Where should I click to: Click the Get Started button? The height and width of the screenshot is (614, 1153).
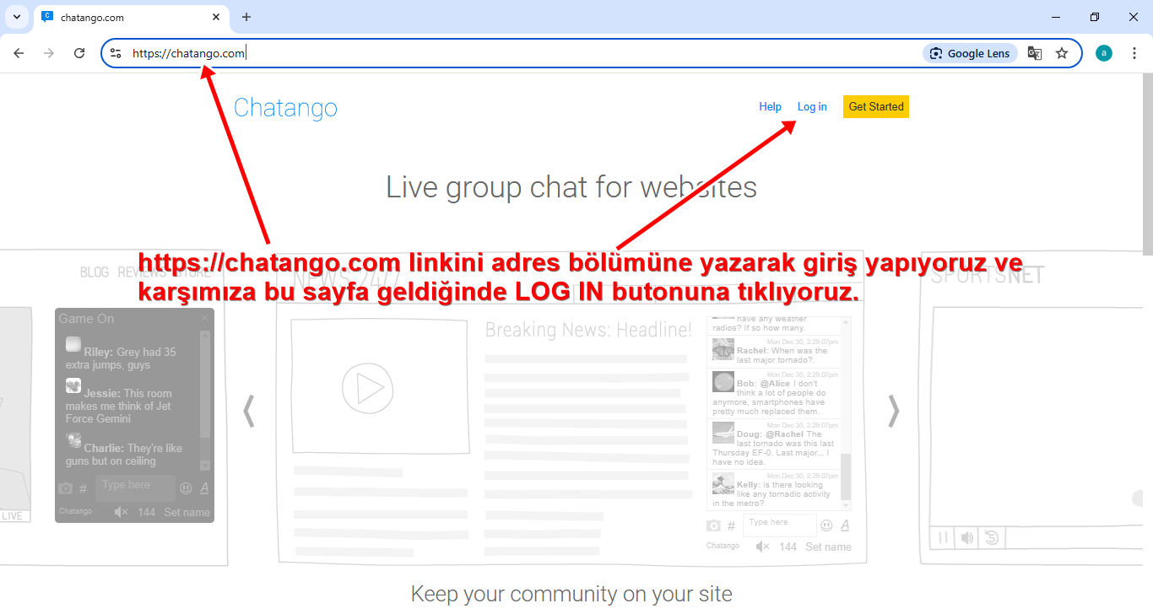pos(876,106)
